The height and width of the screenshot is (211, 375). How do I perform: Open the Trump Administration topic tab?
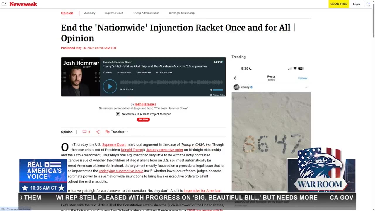coord(146,13)
